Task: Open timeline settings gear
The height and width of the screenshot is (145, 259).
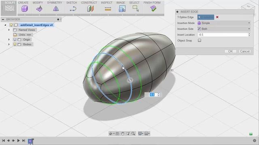Action: pos(255,141)
